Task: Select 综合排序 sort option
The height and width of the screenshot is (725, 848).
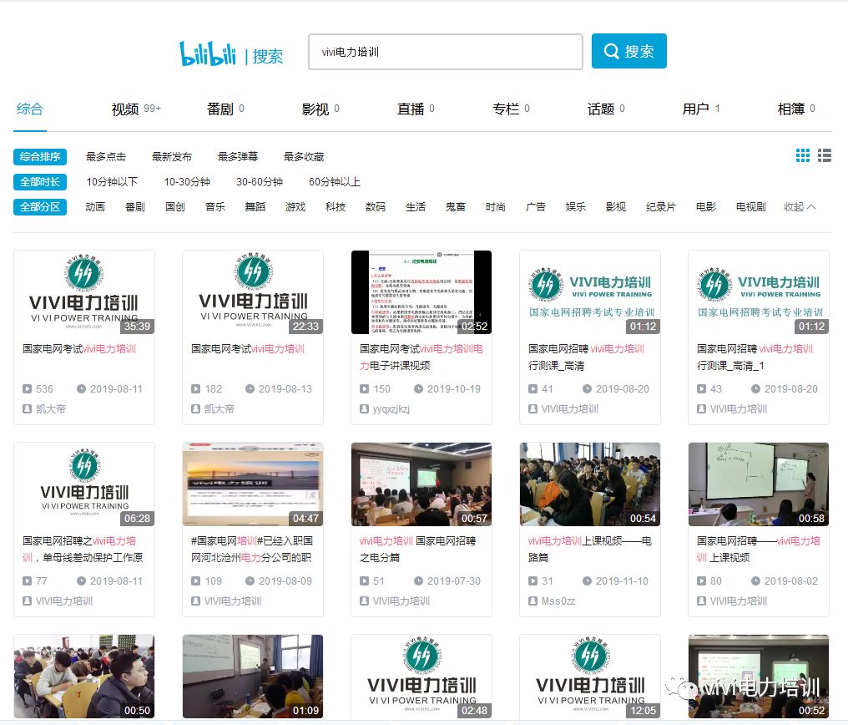Action: pos(40,157)
